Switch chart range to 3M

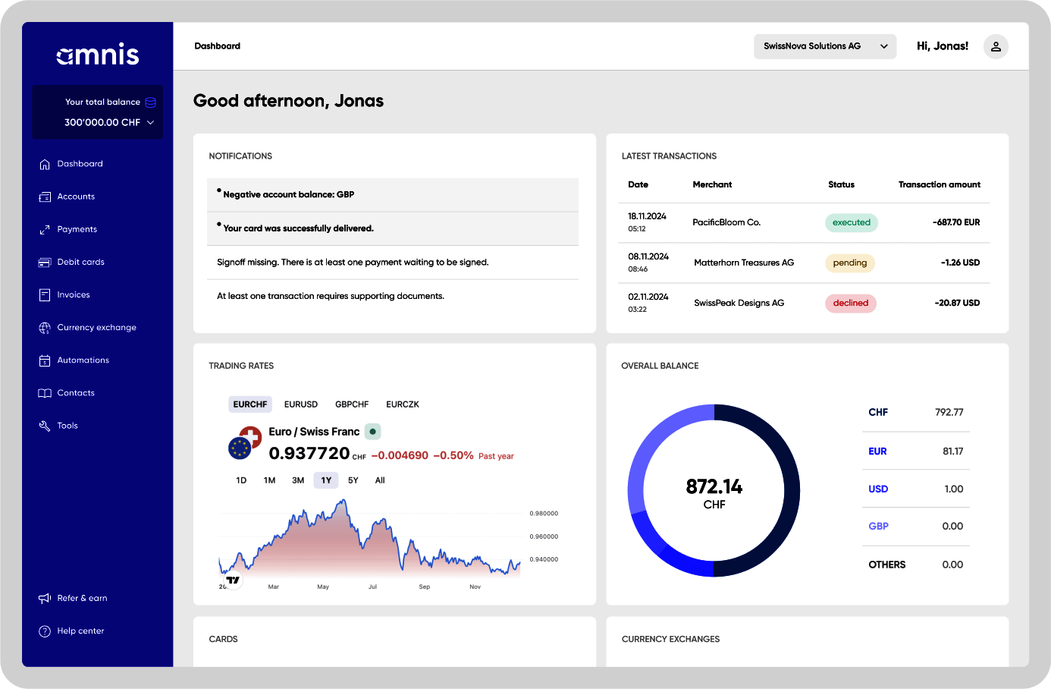pos(298,480)
